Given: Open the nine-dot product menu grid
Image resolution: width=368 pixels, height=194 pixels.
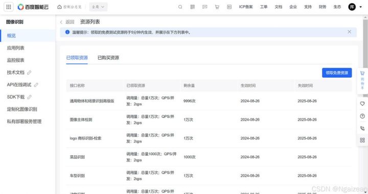Looking at the screenshot, I should click(9, 7).
